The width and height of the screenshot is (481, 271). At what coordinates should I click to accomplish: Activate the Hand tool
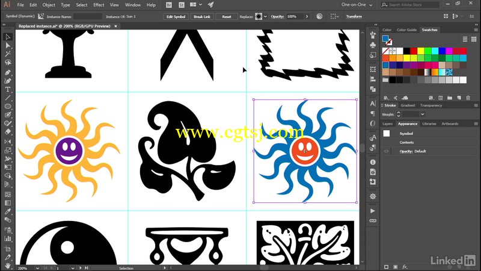point(8,265)
